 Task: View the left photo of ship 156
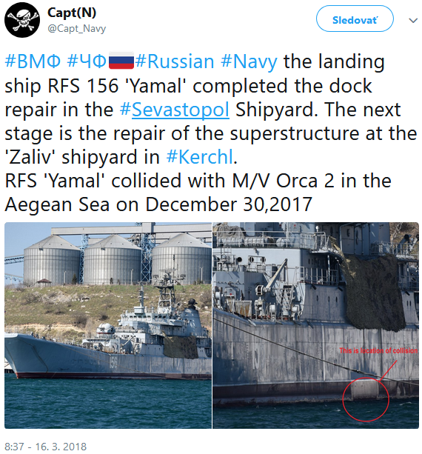tap(108, 325)
